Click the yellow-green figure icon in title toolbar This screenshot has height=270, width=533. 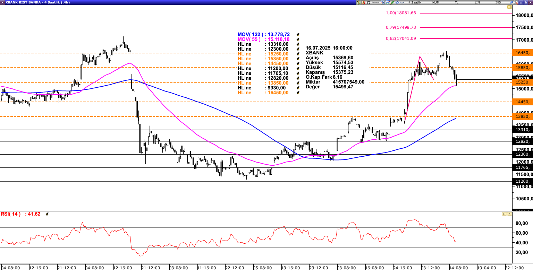click(x=358, y=2)
